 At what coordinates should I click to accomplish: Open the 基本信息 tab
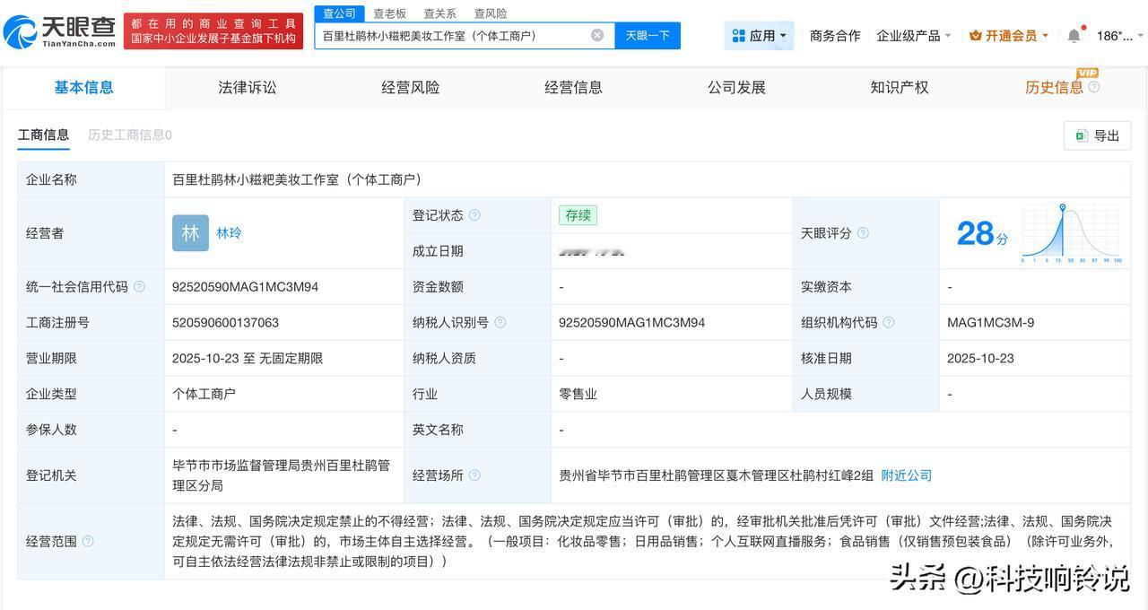[x=83, y=88]
